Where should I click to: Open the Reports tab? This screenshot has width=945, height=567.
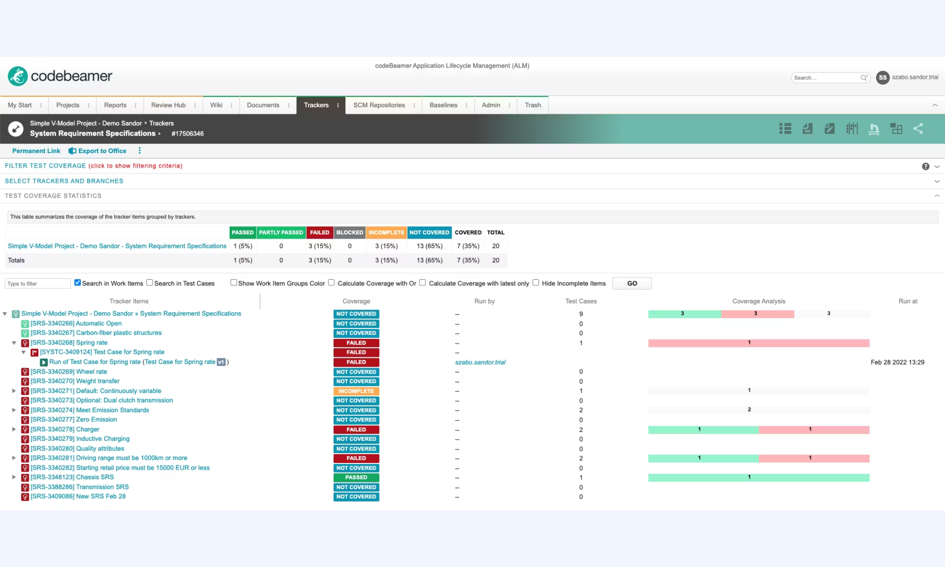[x=115, y=105]
